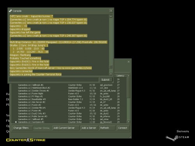Select Gamesites.cz HideNSeek Block #2 server
This screenshot has width=195, height=146.
click(69, 88)
